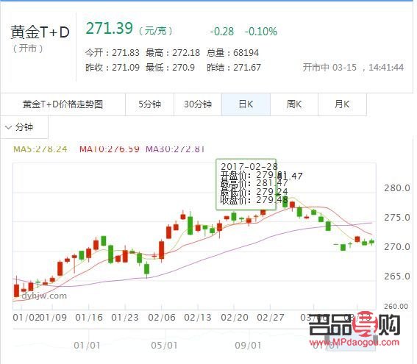Image resolution: width=417 pixels, height=364 pixels.
Task: Click the MA5 indicator label
Action: tap(40, 149)
